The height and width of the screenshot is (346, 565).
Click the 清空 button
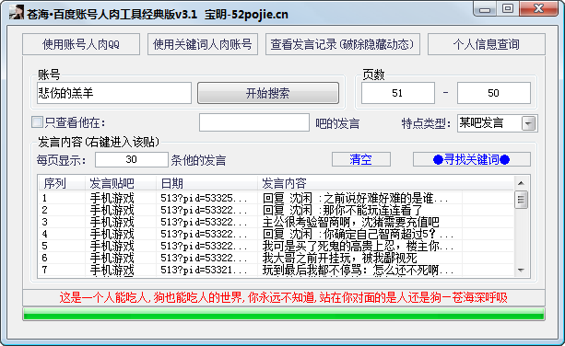(361, 159)
